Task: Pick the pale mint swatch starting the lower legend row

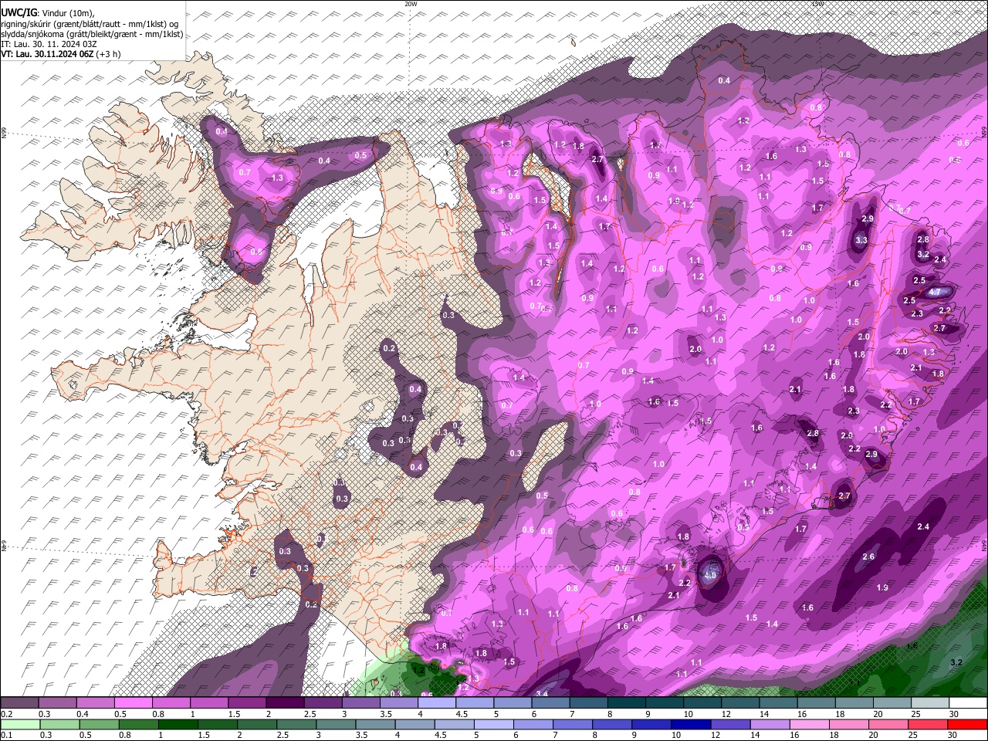Action: (19, 724)
